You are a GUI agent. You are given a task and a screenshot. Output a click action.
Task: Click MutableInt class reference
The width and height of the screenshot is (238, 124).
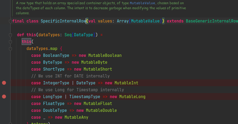pyautogui.click(x=126, y=83)
